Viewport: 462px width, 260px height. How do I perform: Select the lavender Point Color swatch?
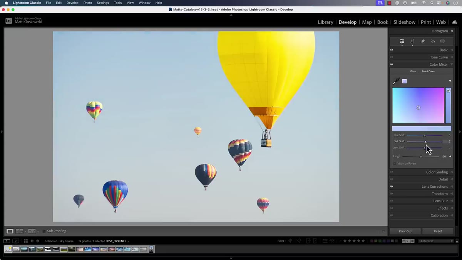[404, 81]
